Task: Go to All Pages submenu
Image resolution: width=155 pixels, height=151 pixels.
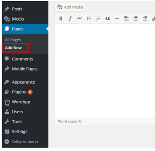Action: 13,40
